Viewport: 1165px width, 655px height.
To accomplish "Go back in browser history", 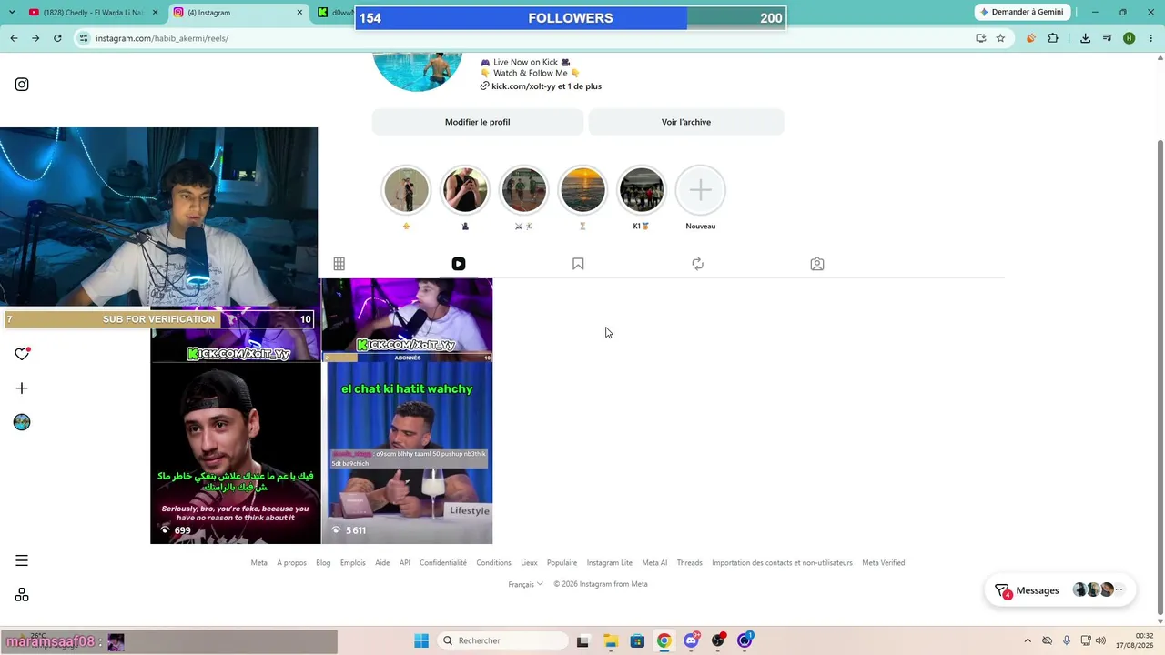I will click(14, 38).
